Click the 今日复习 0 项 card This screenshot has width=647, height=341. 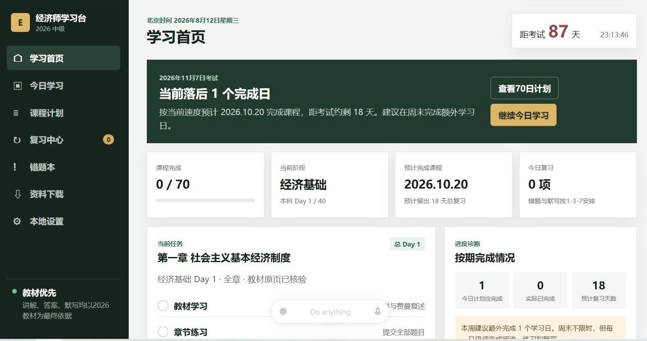point(578,185)
